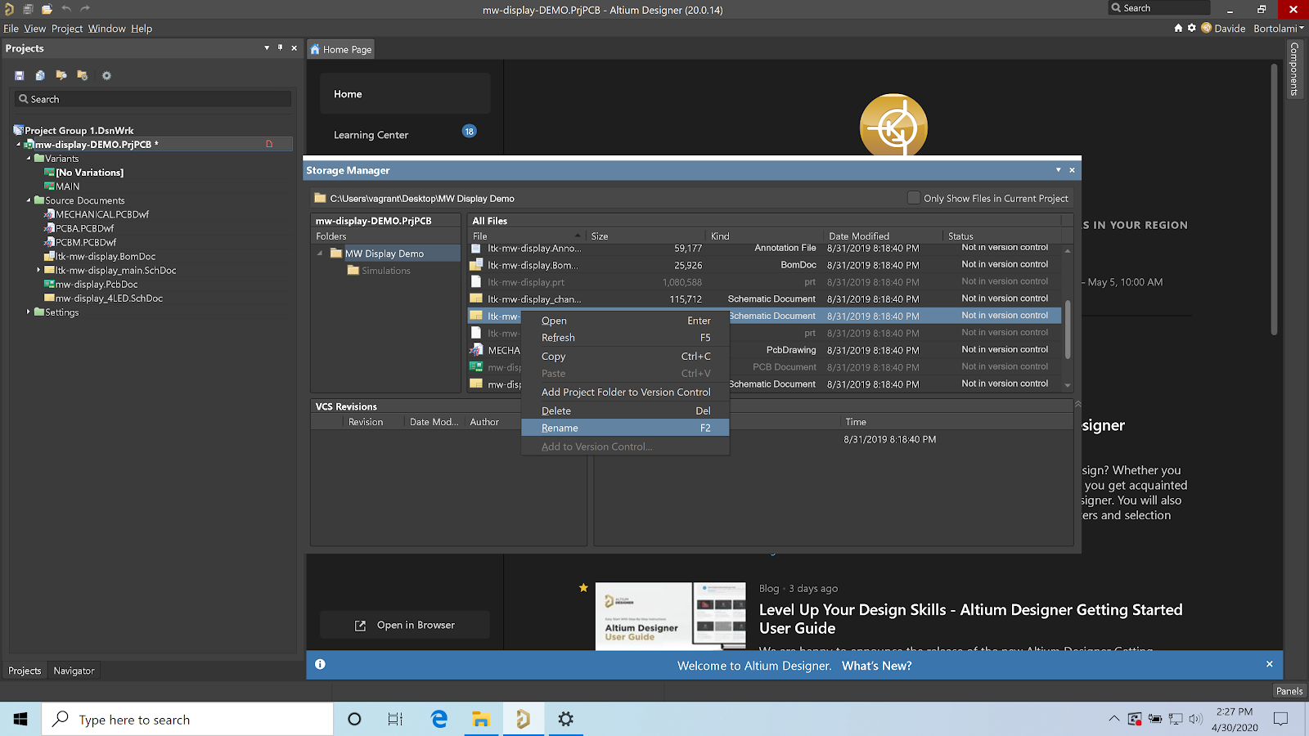1309x736 pixels.
Task: Collapse MW Display Demo folder in Storage Manager
Action: (320, 254)
